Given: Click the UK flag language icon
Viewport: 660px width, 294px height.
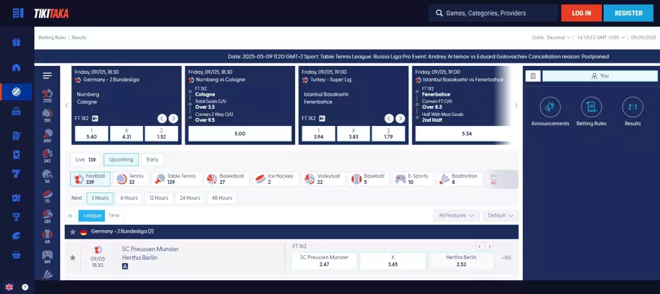Looking at the screenshot, I should 9,287.
